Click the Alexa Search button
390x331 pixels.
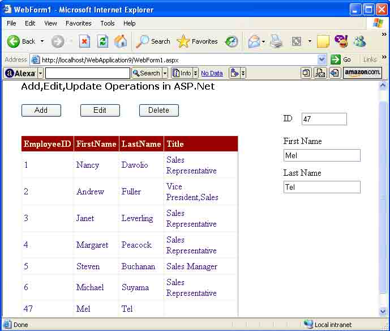pos(147,73)
